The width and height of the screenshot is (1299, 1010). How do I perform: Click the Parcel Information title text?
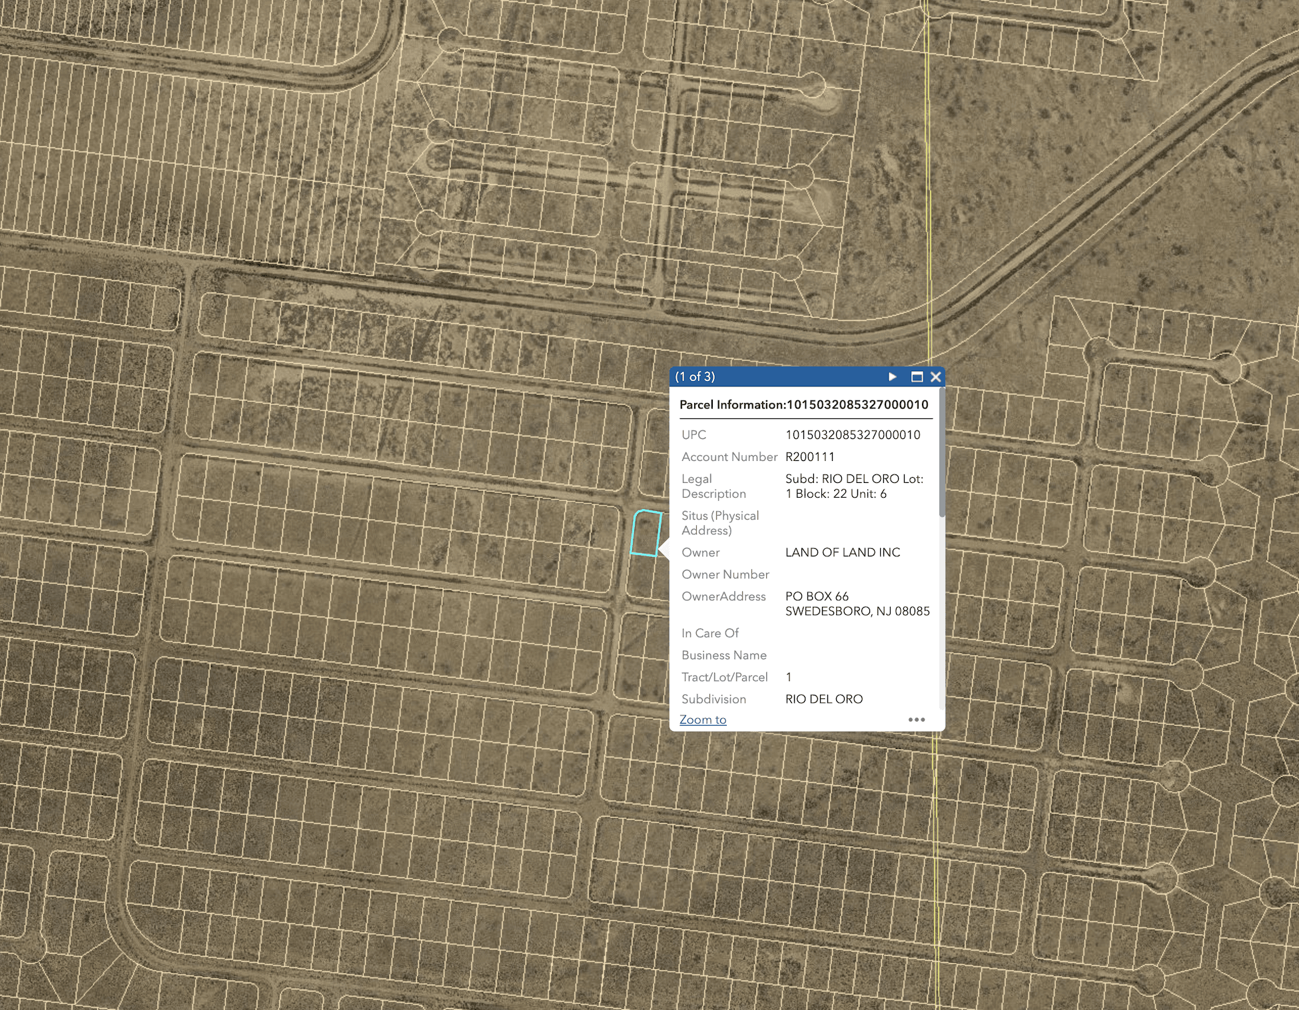point(803,405)
